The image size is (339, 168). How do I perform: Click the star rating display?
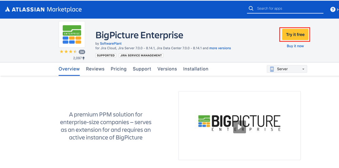(x=68, y=52)
